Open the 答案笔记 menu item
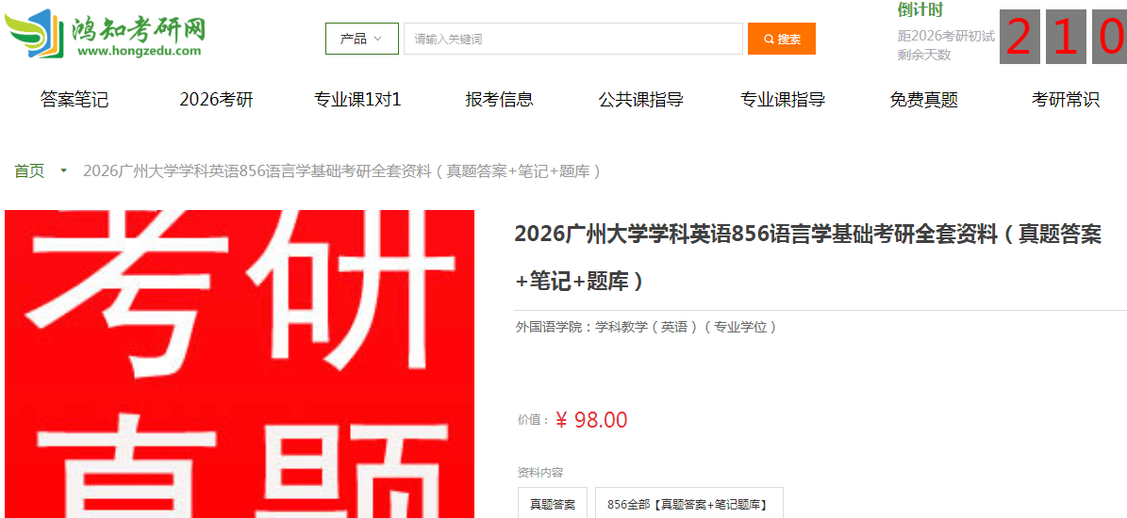Screen dimensions: 1127x518 point(75,100)
